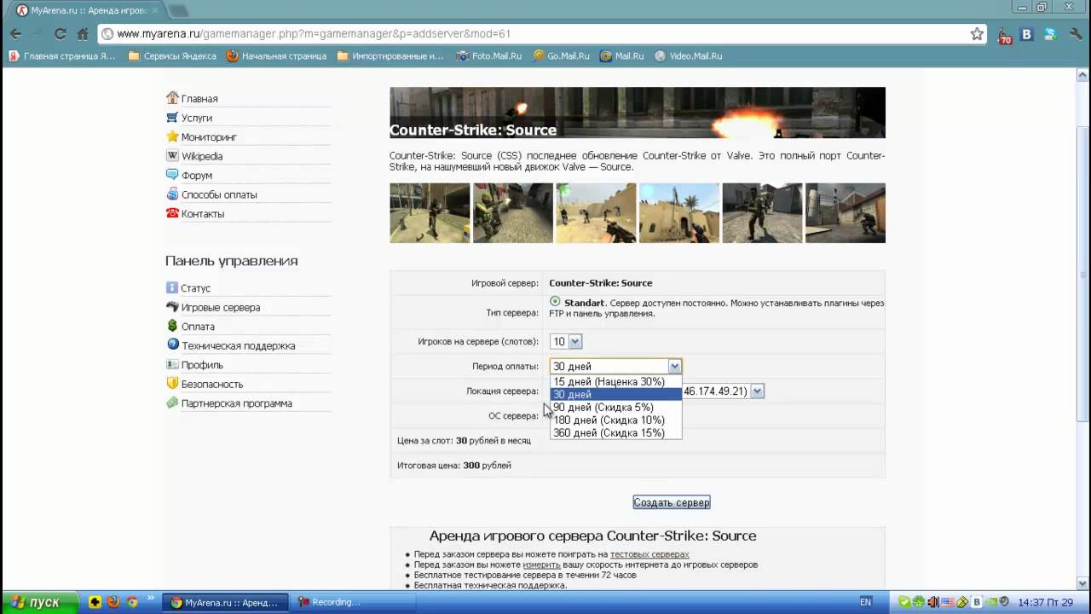Click the first Counter-Strike screenshot thumbnail
Screen dimensions: 1091x614
pos(430,213)
